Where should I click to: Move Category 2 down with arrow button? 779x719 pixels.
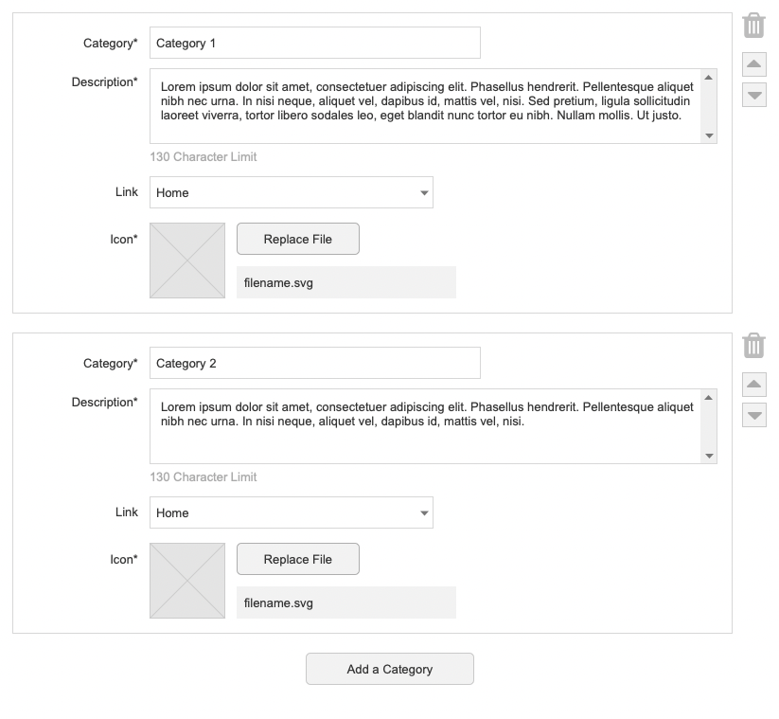[753, 415]
